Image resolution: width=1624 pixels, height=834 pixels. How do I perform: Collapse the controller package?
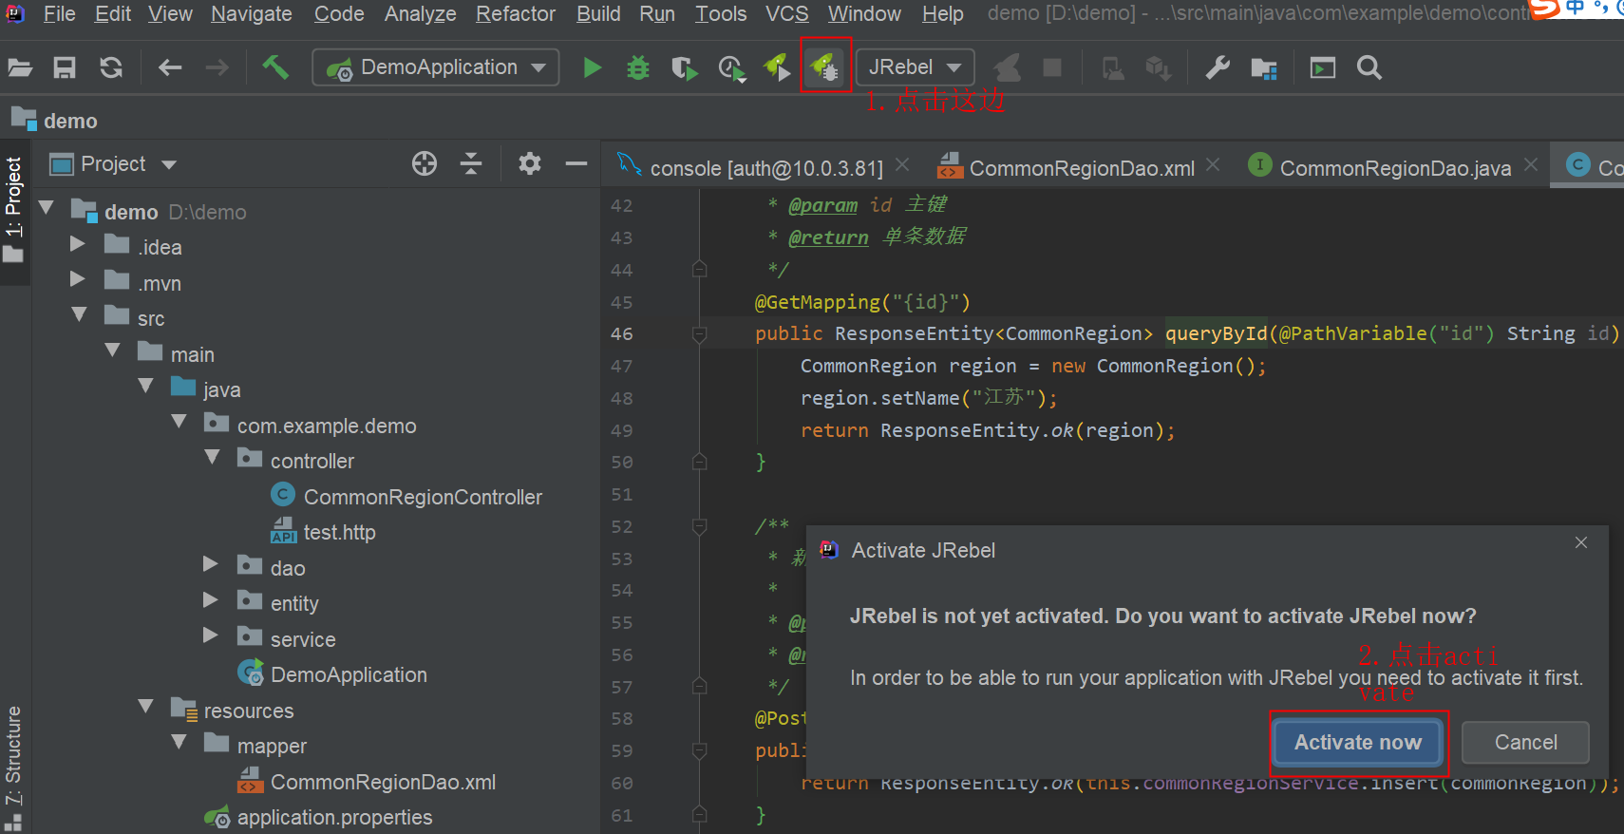click(x=212, y=458)
